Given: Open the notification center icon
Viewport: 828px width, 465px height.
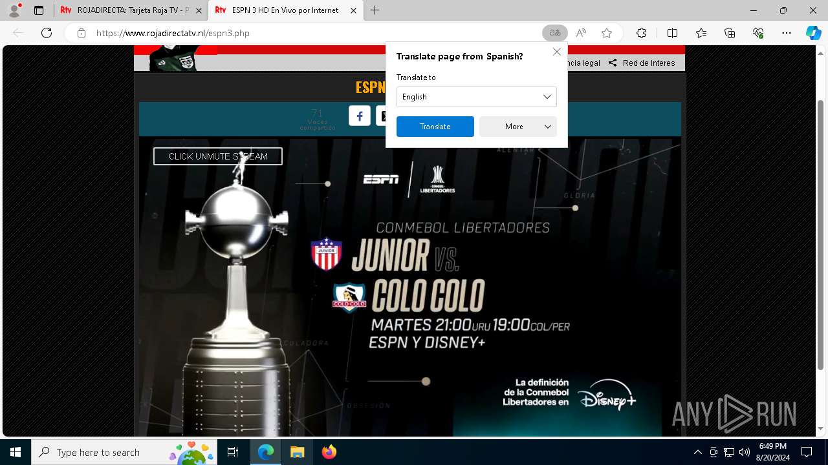Looking at the screenshot, I should pyautogui.click(x=807, y=452).
